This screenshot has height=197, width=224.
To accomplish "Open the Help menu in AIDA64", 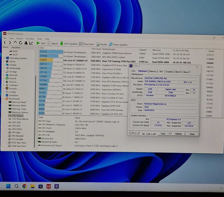I will [47, 39].
